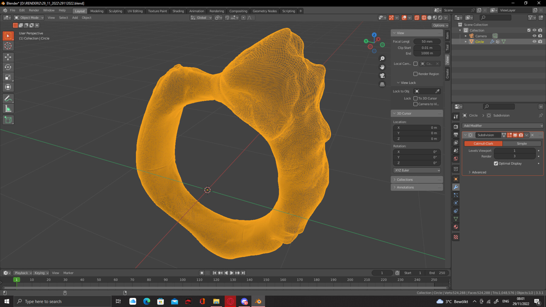Viewport: 546px width, 307px height.
Task: Toggle X-Ray mode in the viewport header
Action: coord(417,18)
